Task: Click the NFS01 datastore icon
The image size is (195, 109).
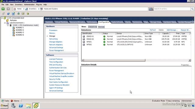Action: click(x=84, y=42)
